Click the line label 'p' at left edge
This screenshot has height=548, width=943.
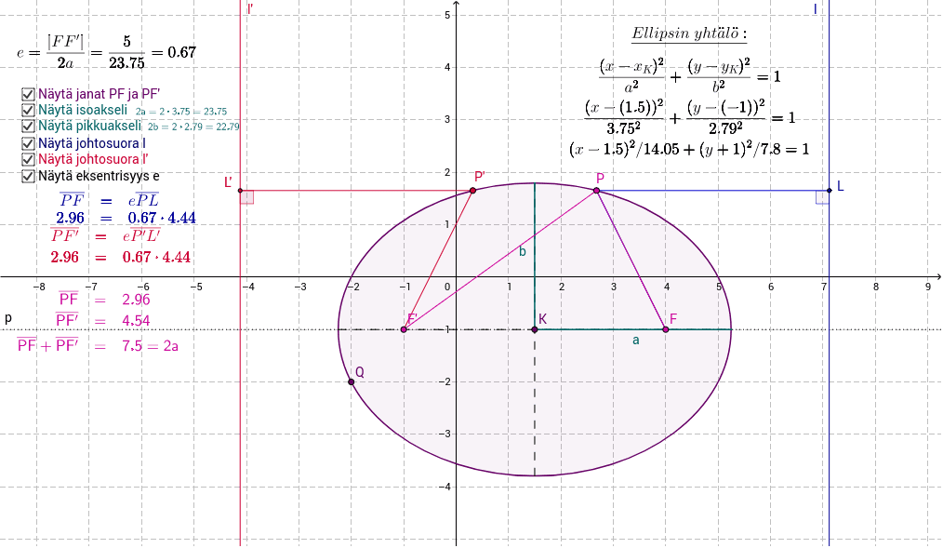[7, 317]
